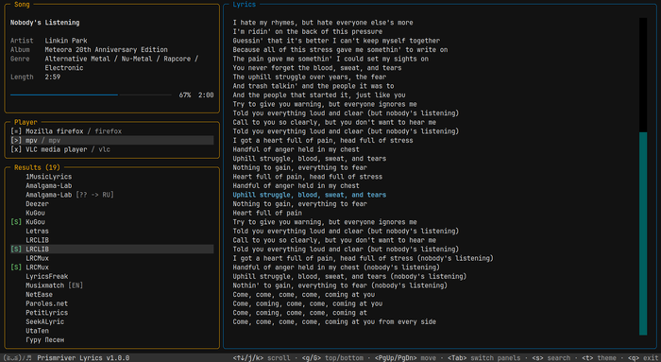
Task: Select the Гуру Песен result entry
Action: coord(45,340)
